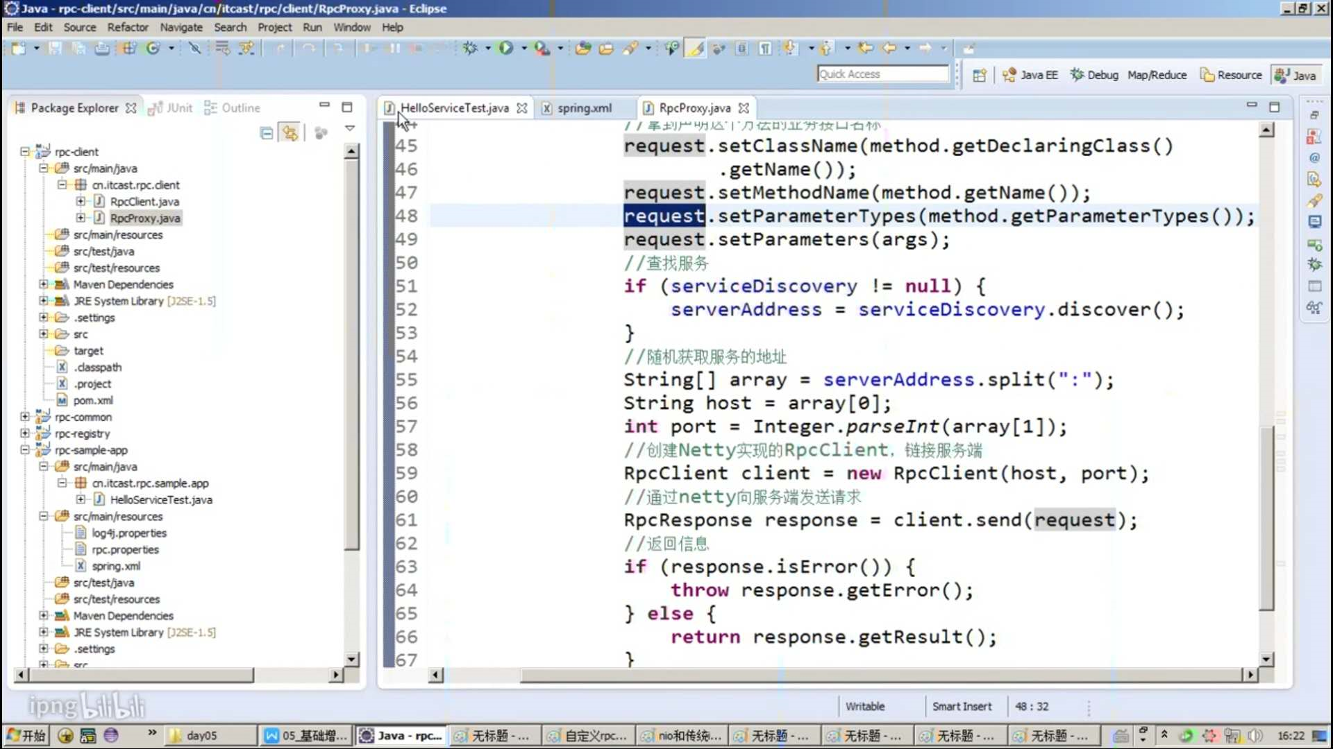Click Collapse All in Package Explorer
Viewport: 1333px width, 749px height.
pyautogui.click(x=267, y=133)
